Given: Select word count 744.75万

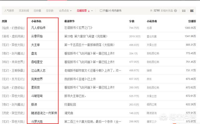Looking at the screenshot, I should click(134, 28).
